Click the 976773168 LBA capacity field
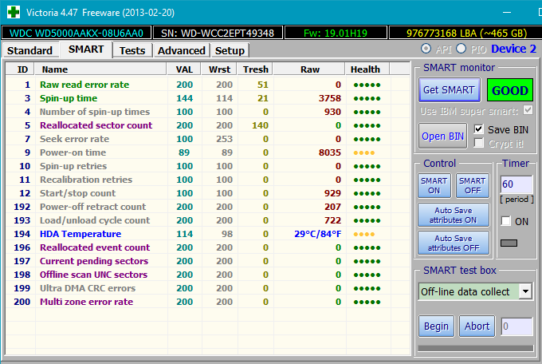This screenshot has width=542, height=364. tap(466, 33)
